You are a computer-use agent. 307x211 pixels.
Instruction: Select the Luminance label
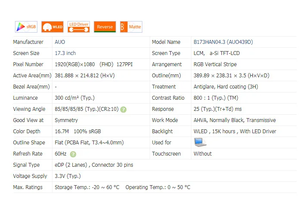click(x=25, y=98)
